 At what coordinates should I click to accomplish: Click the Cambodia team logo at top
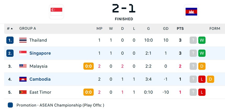click(191, 12)
